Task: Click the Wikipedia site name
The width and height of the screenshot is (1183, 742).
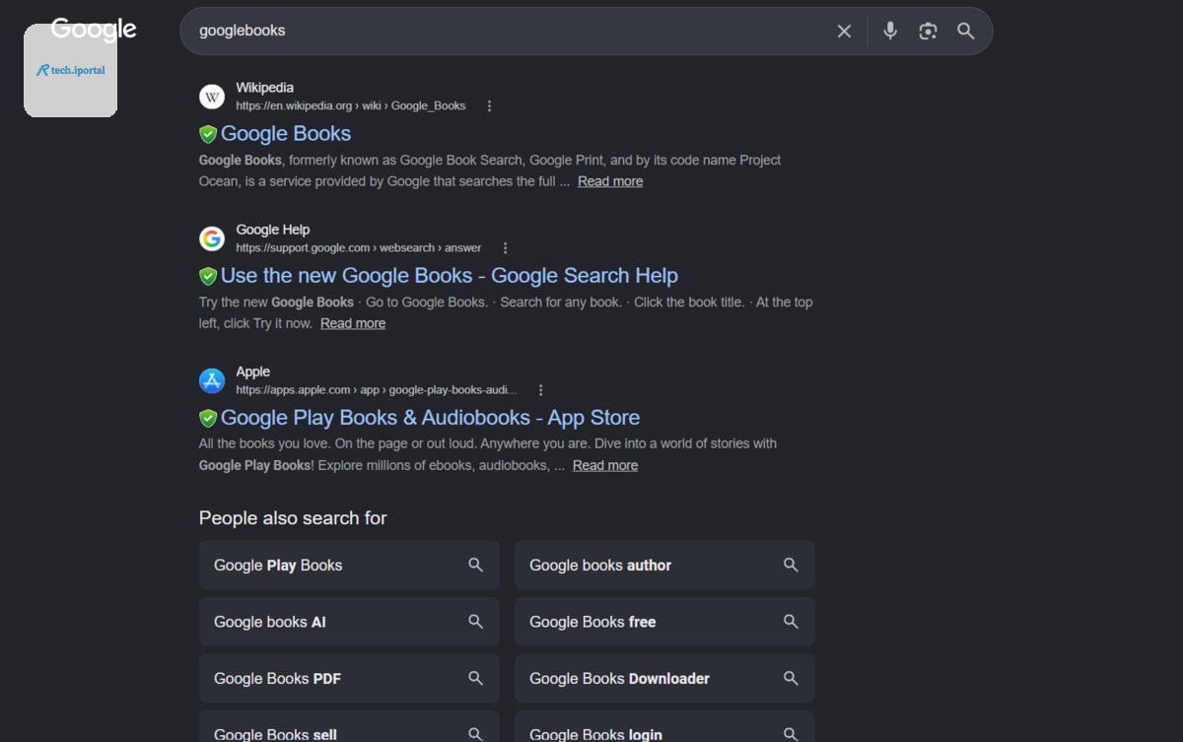Action: pos(264,88)
